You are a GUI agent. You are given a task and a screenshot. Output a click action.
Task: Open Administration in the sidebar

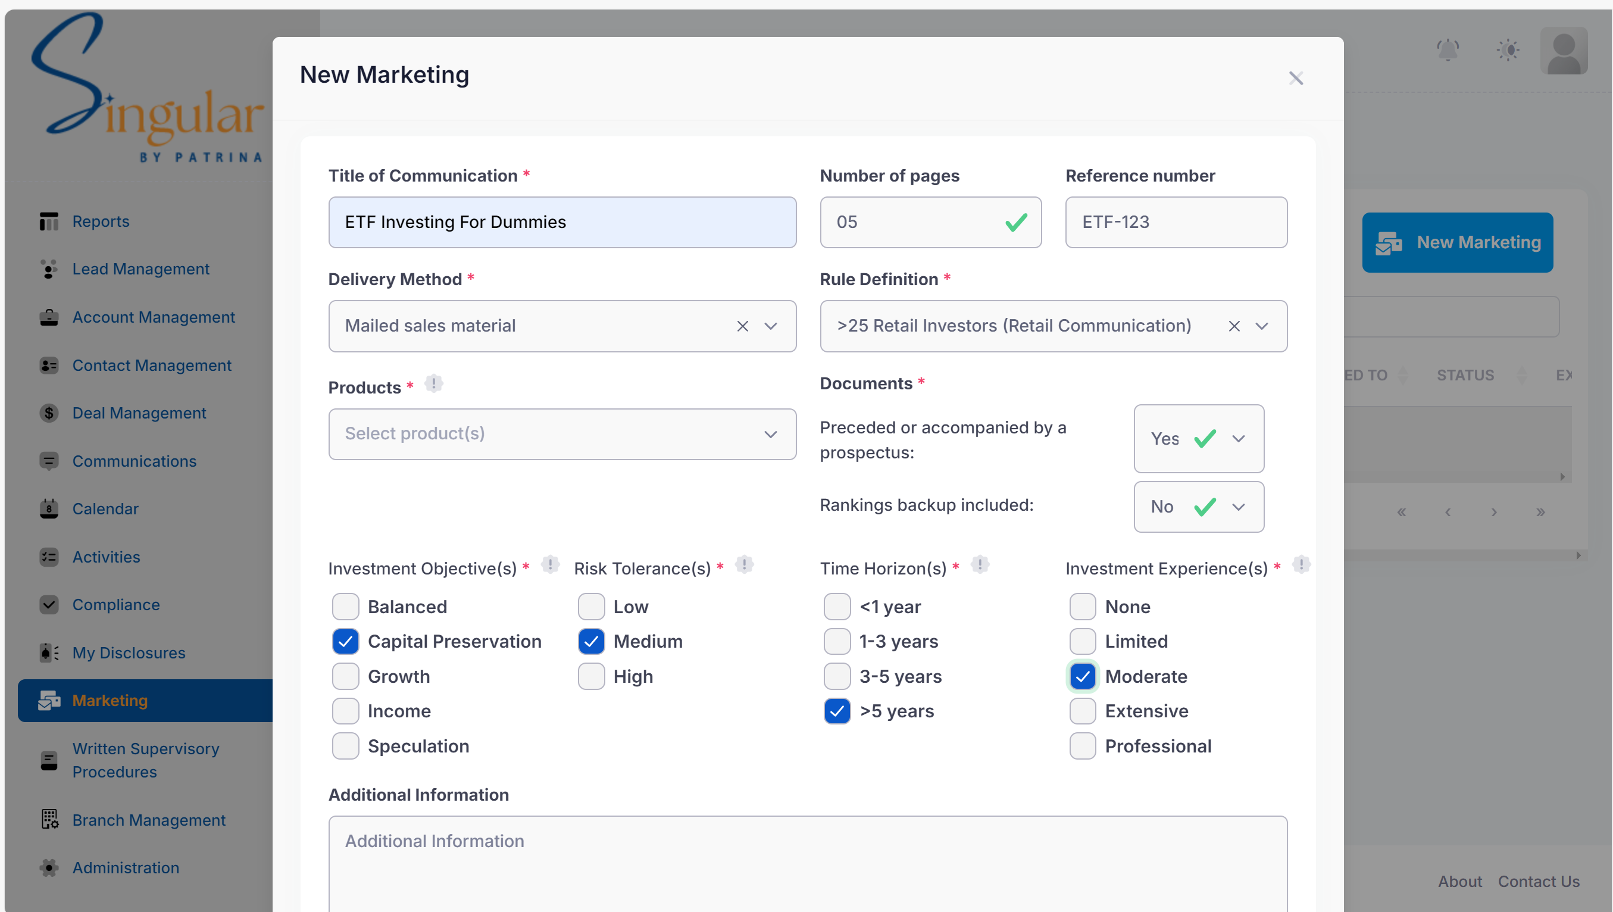pos(126,867)
